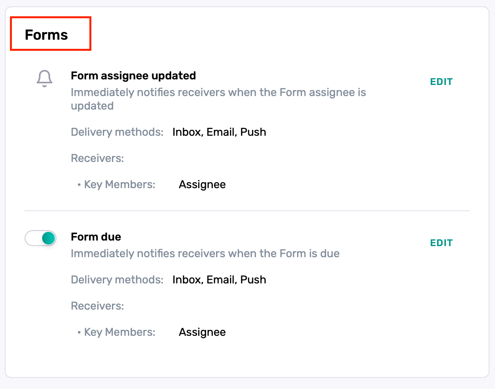Click Assignee value under Form assignee updated

point(202,185)
